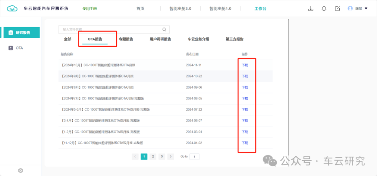
Task: Open the notification bell
Action: click(324, 9)
